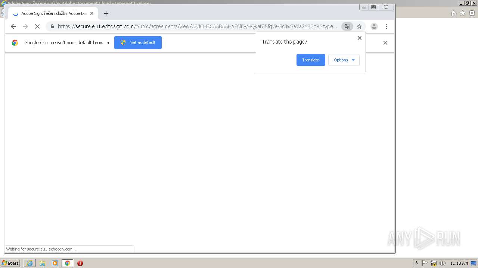This screenshot has width=478, height=268.
Task: Go back using Chrome's back arrow
Action: 13,26
